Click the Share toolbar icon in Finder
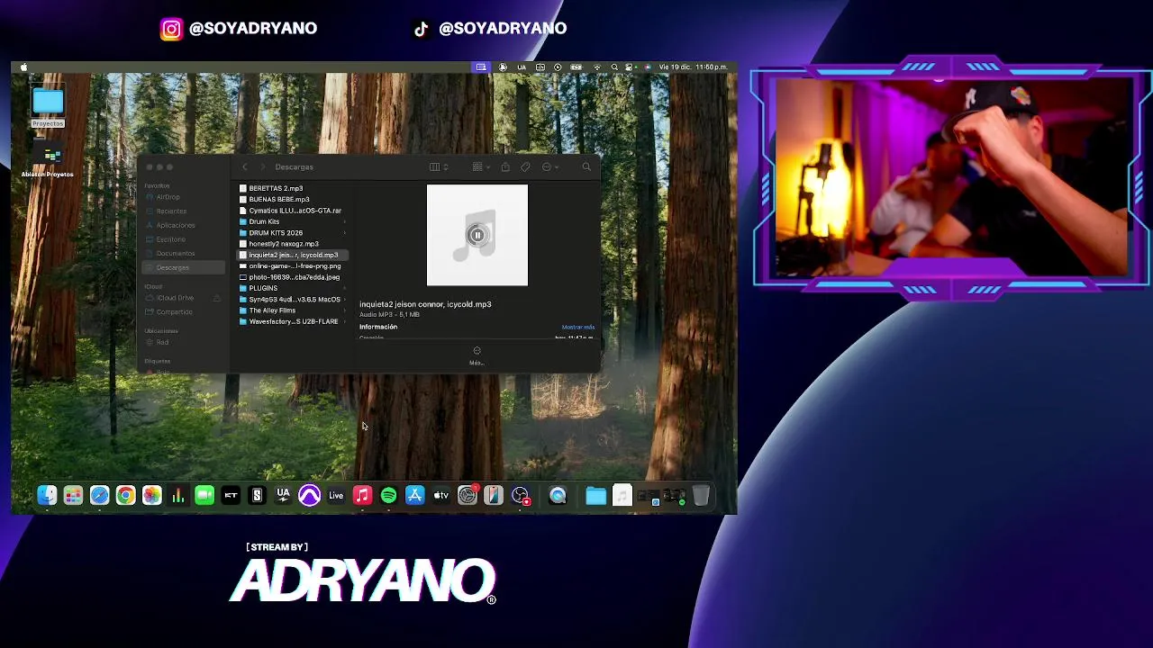The height and width of the screenshot is (648, 1153). pyautogui.click(x=505, y=166)
